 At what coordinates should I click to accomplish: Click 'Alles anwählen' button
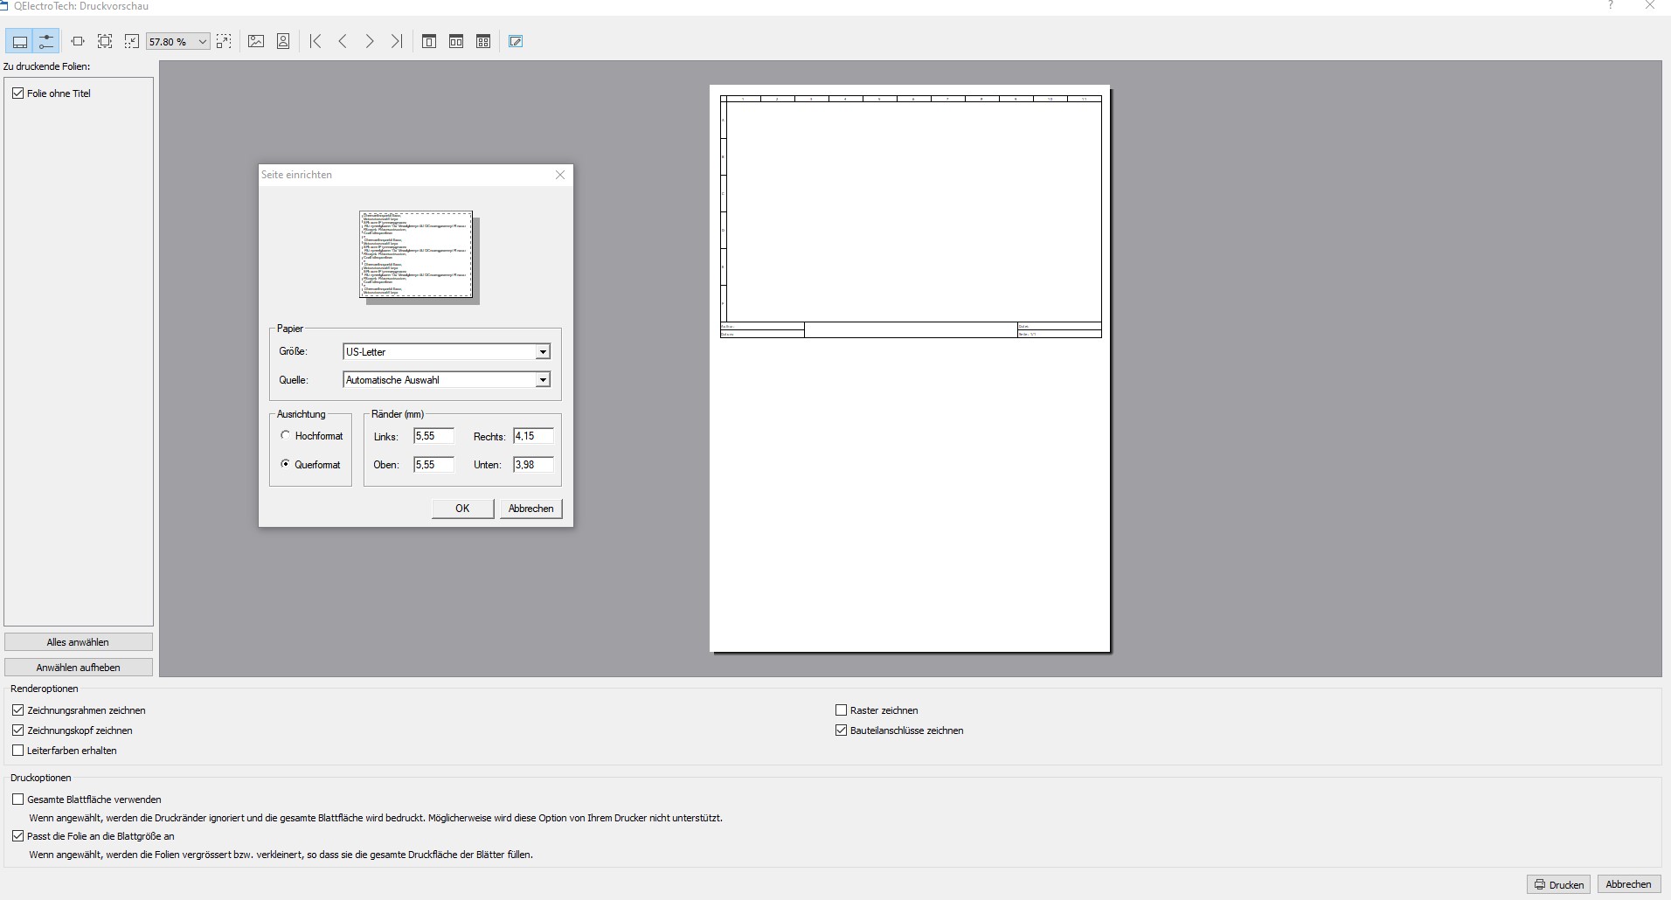coord(79,642)
